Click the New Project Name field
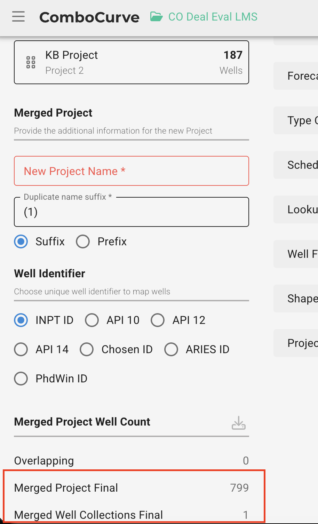 click(x=132, y=171)
